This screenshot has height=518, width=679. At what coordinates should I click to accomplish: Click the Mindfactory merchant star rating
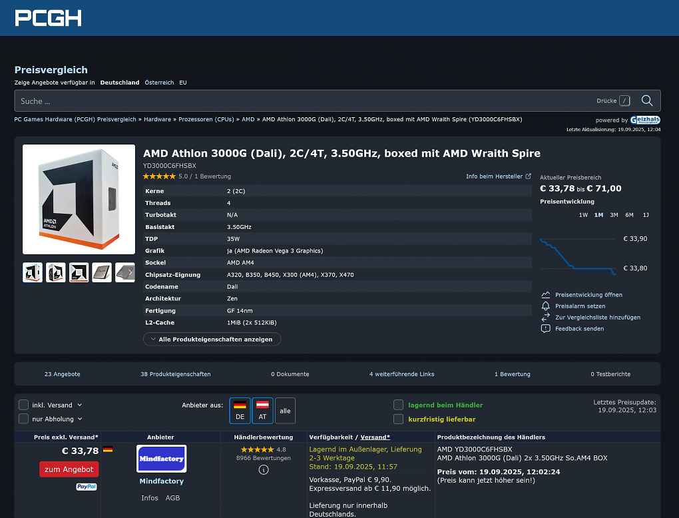(x=257, y=449)
